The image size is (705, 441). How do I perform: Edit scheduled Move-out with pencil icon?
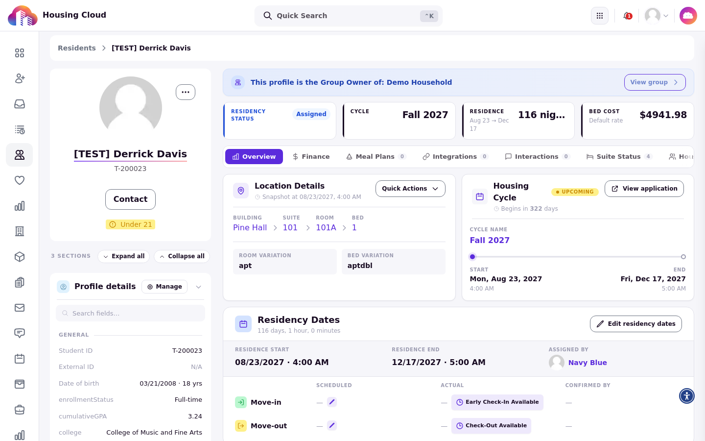click(332, 425)
